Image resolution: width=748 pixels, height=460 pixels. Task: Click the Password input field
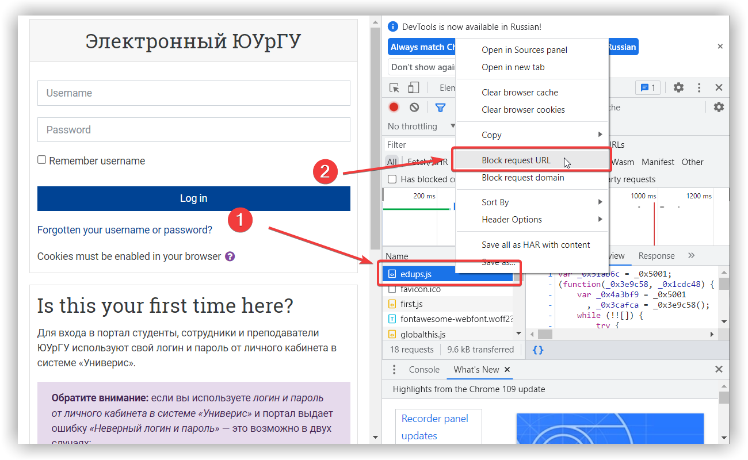pos(193,130)
